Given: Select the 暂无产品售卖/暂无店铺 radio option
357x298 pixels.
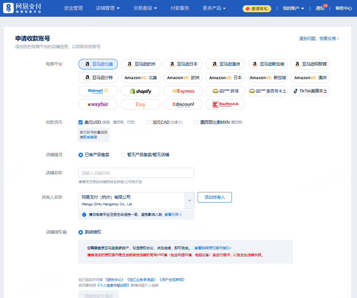Looking at the screenshot, I should [123, 154].
